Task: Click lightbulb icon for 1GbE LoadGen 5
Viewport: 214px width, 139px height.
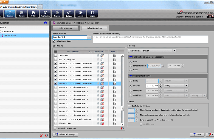Action: 98,103
